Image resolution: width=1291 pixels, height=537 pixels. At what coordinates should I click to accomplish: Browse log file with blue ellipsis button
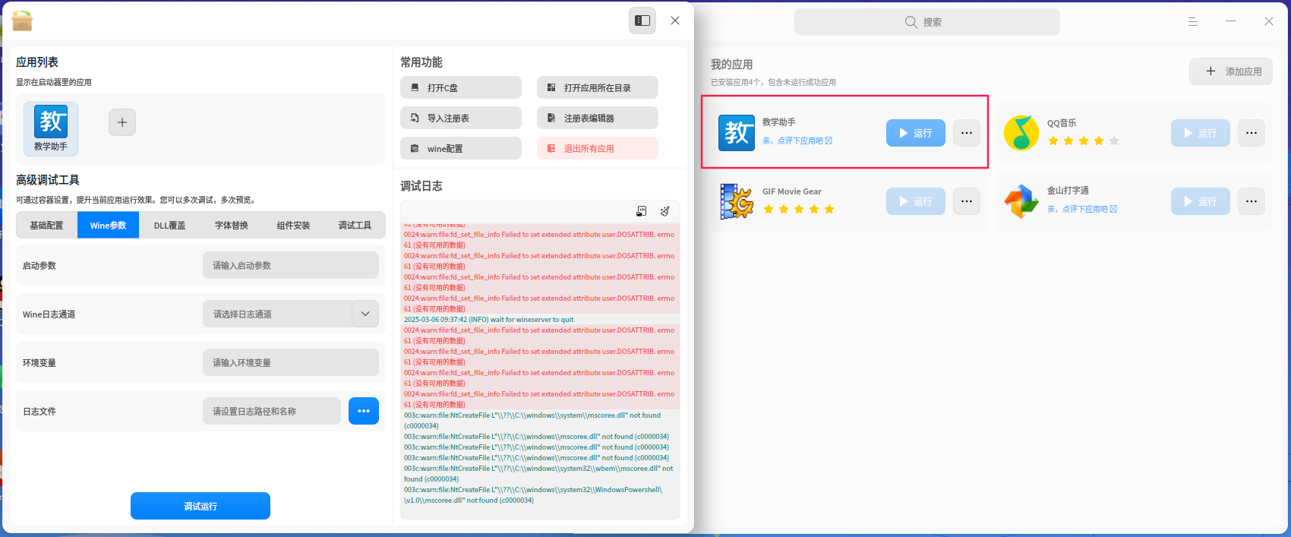click(x=364, y=411)
